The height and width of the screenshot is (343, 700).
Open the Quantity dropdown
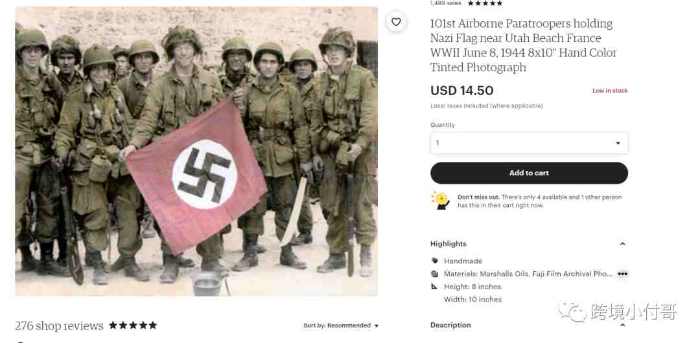point(529,143)
